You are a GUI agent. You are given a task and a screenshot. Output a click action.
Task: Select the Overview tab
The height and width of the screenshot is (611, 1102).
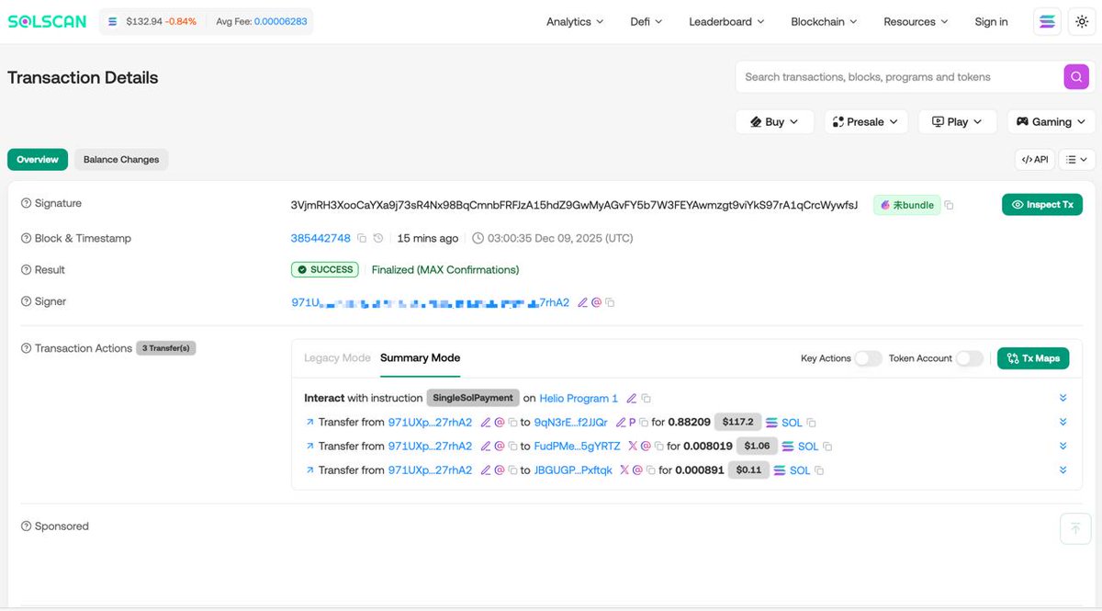coord(38,160)
